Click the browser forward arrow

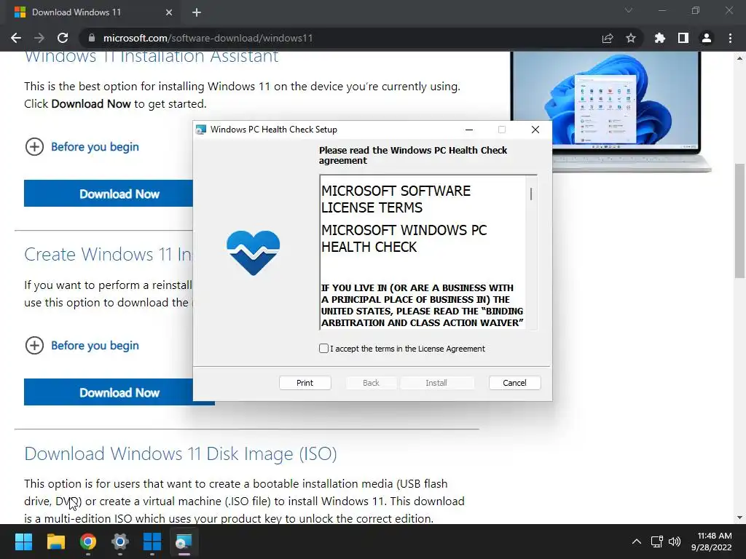click(39, 38)
